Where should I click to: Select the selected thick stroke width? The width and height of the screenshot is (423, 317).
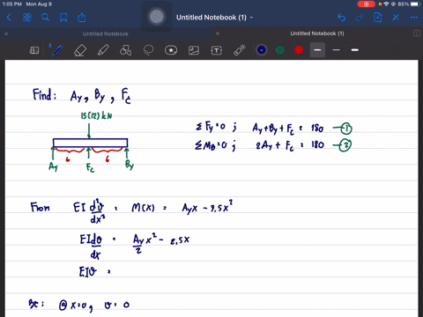coord(317,50)
